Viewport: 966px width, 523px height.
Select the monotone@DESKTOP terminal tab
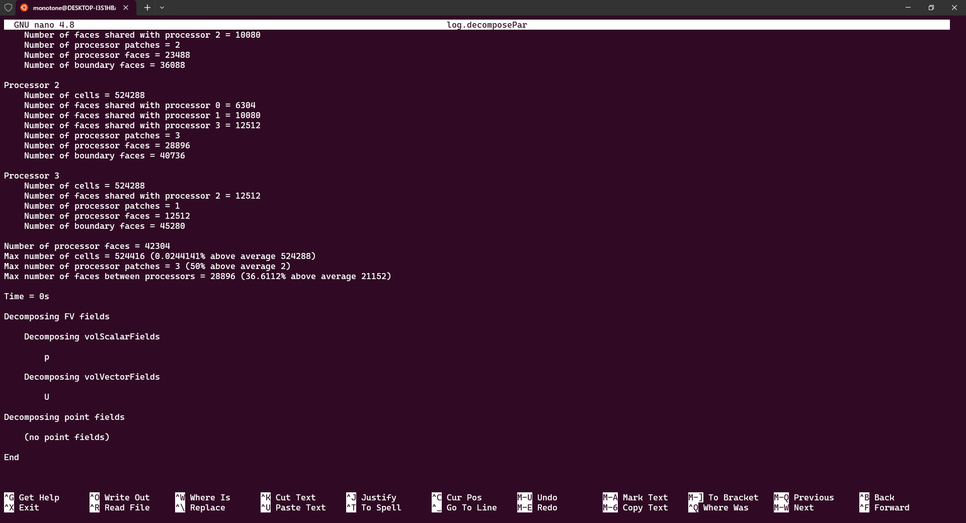click(x=75, y=8)
